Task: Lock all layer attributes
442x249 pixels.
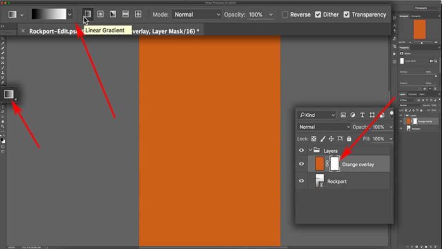Action: tap(349, 139)
